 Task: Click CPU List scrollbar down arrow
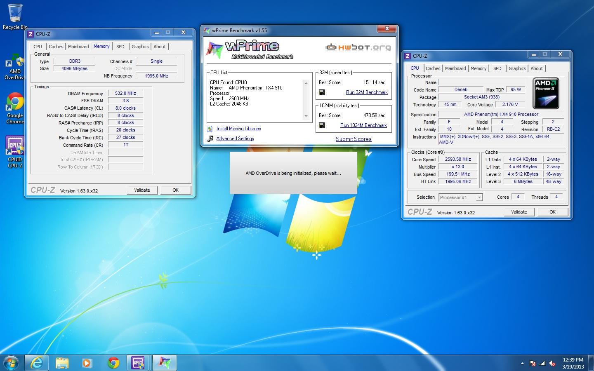306,116
